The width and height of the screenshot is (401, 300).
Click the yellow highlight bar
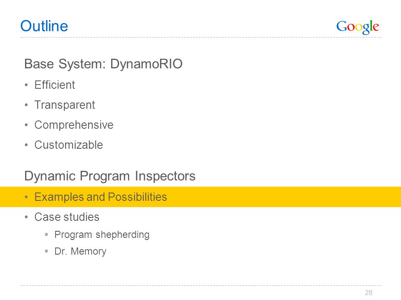(200, 197)
